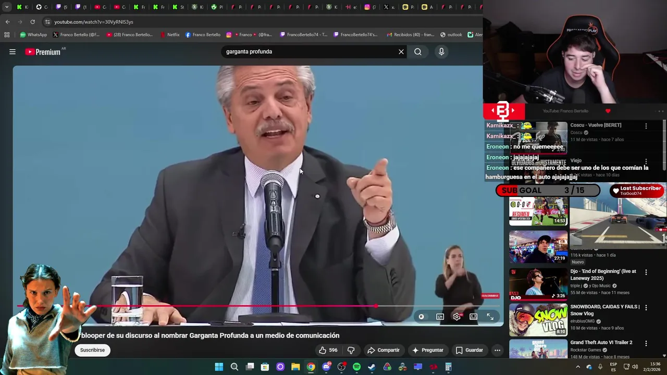This screenshot has width=667, height=375.
Task: Open the Netflix bookmark
Action: pyautogui.click(x=170, y=35)
